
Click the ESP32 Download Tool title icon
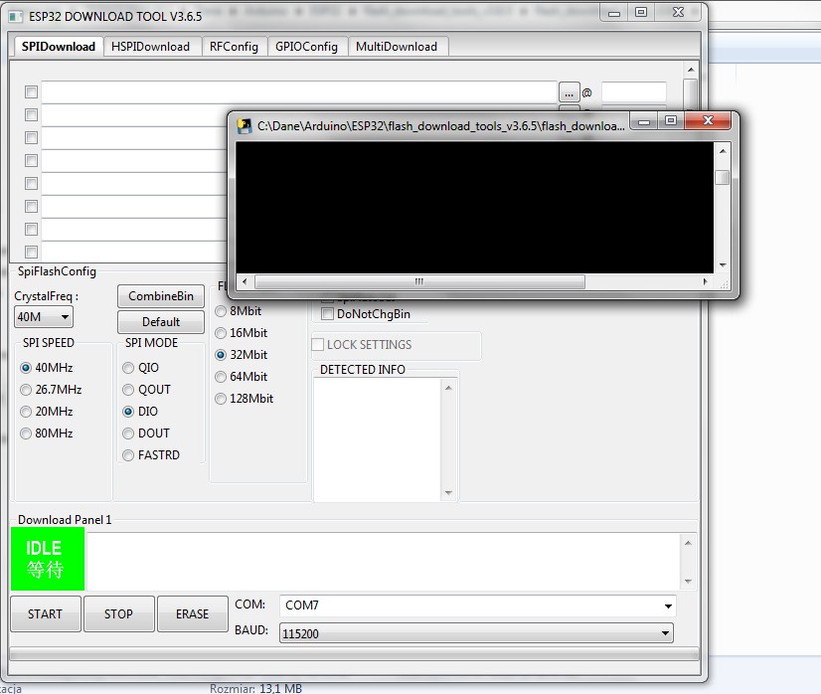pyautogui.click(x=16, y=17)
